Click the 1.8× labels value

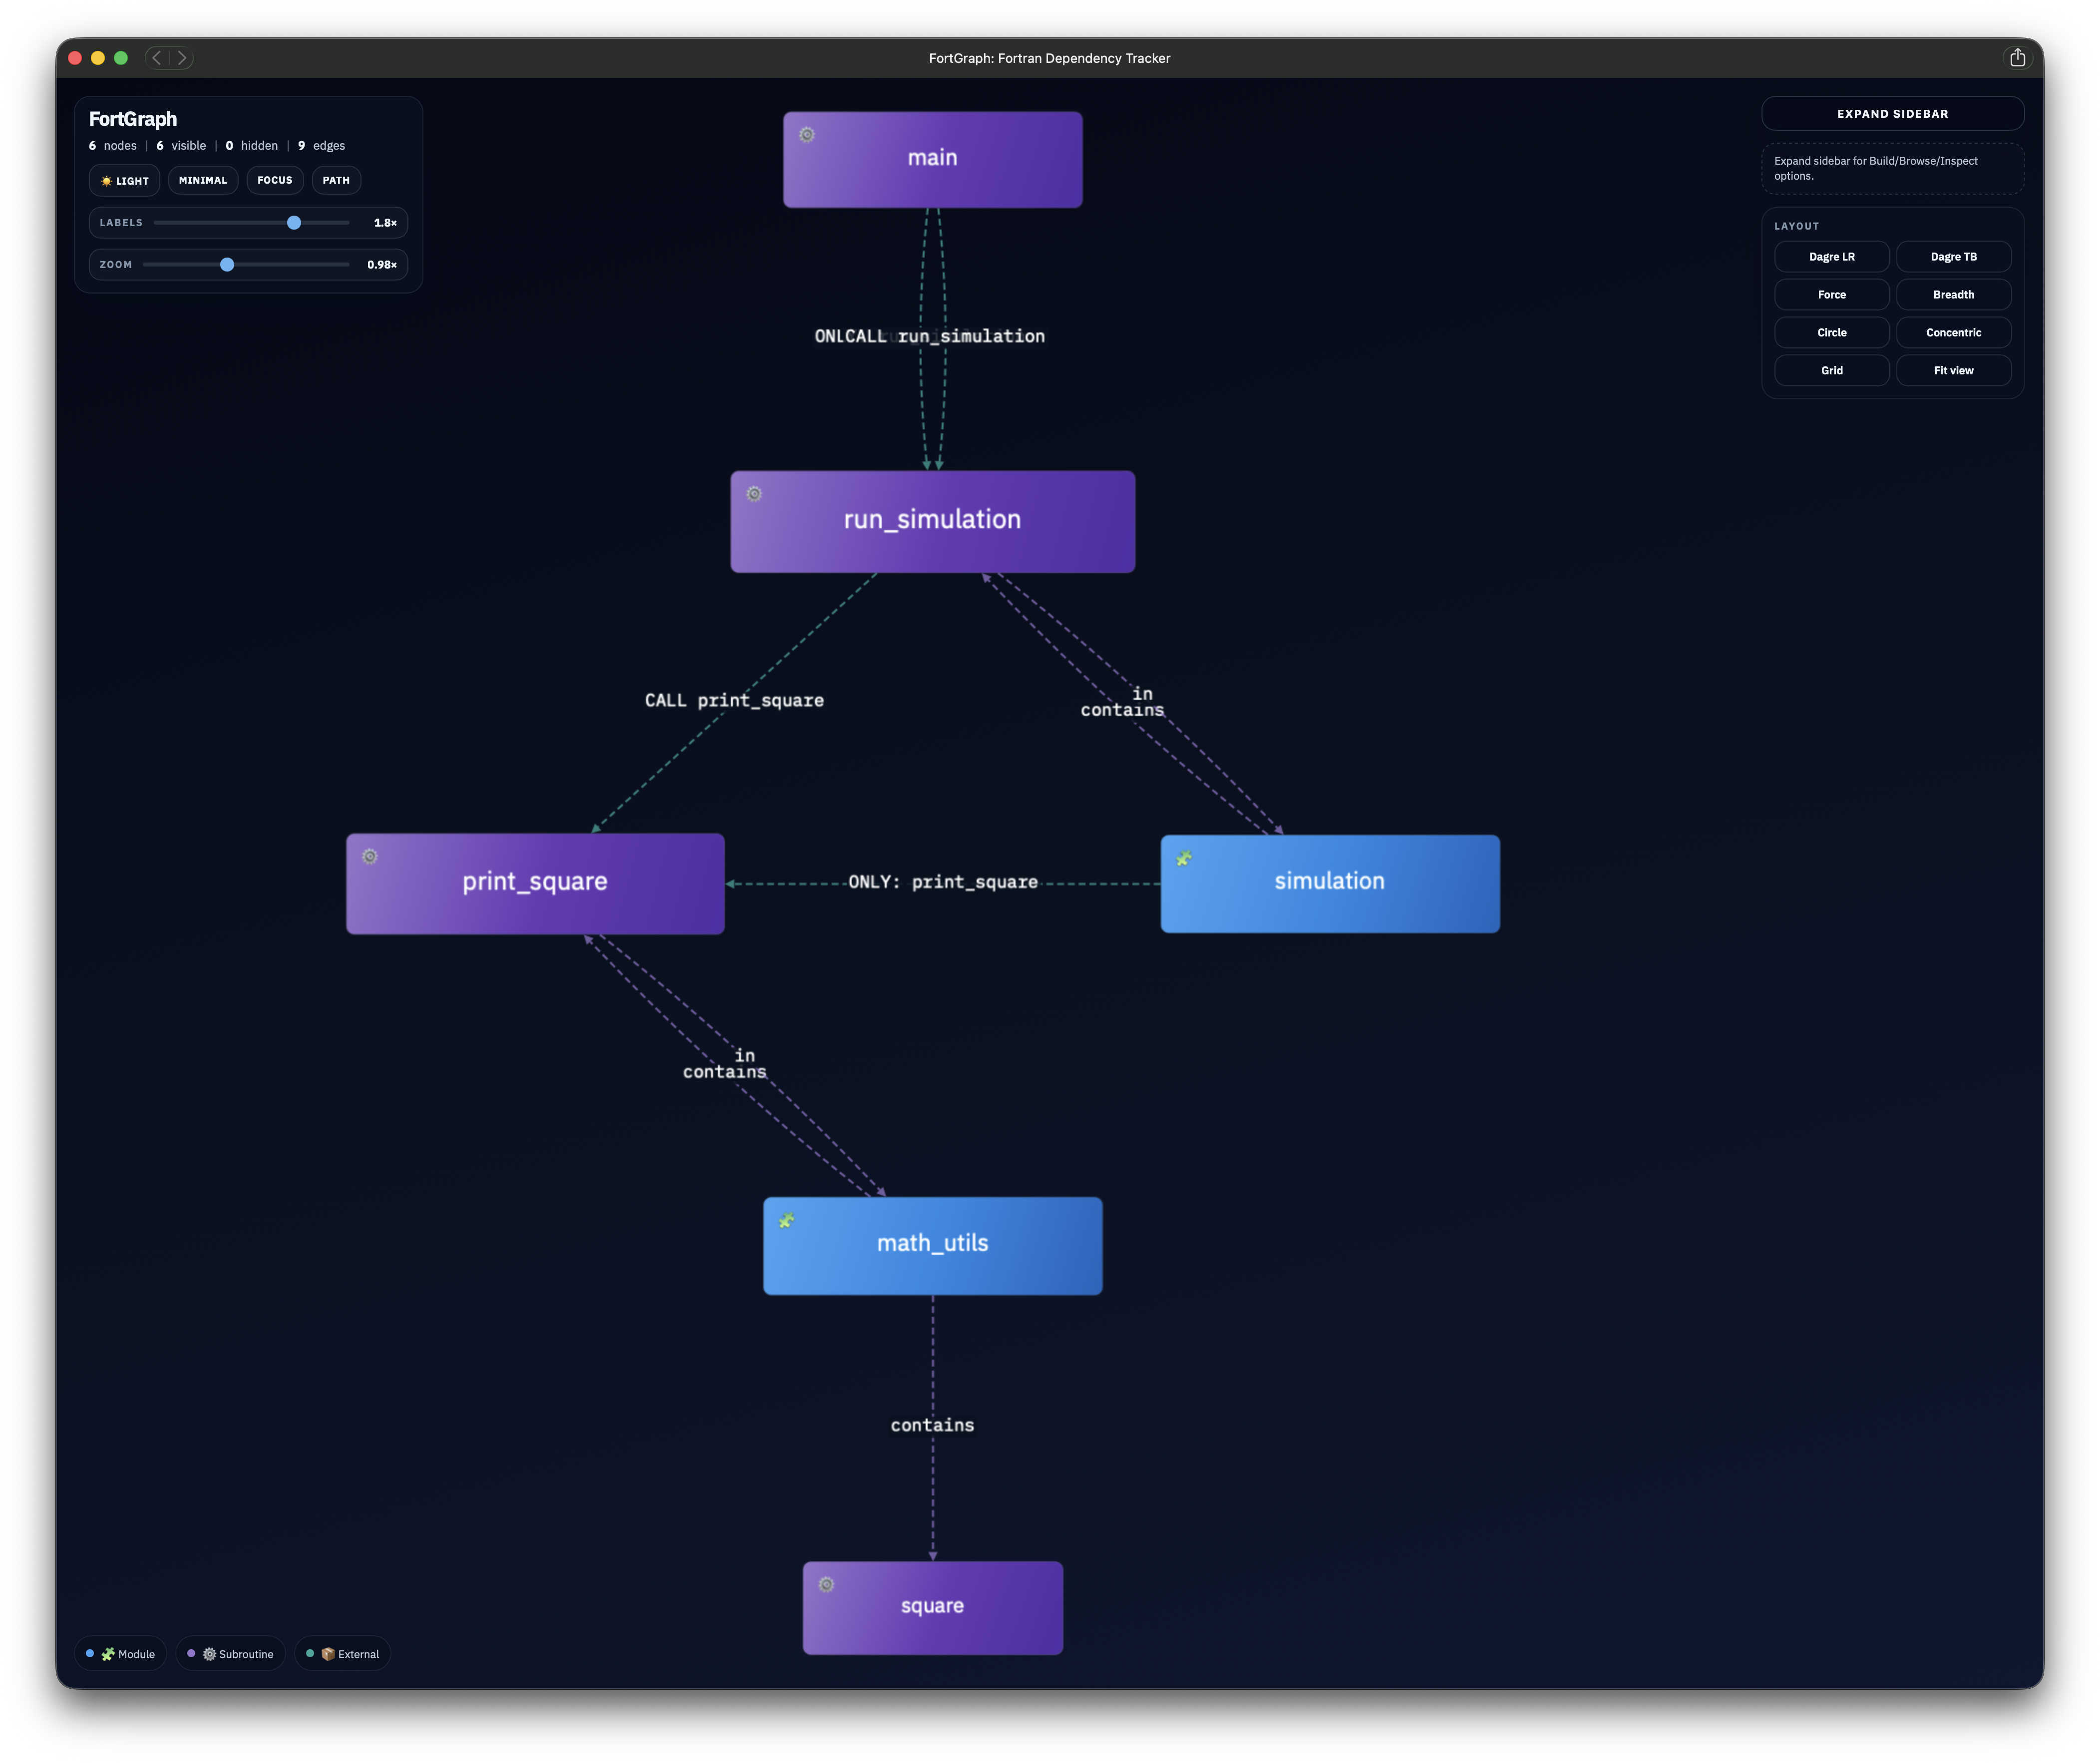(x=385, y=223)
